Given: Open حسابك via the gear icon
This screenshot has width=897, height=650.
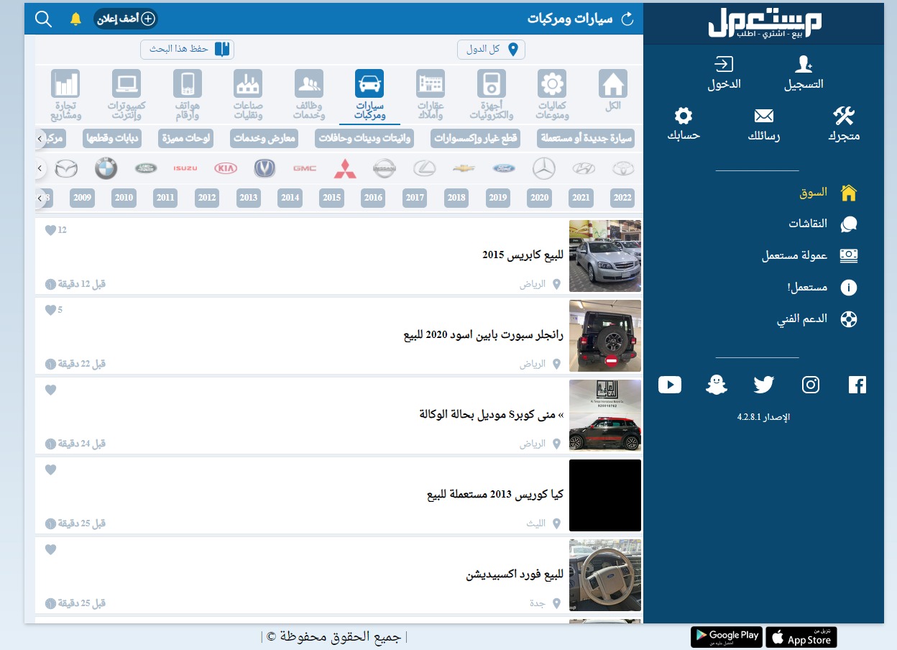Looking at the screenshot, I should (x=683, y=115).
